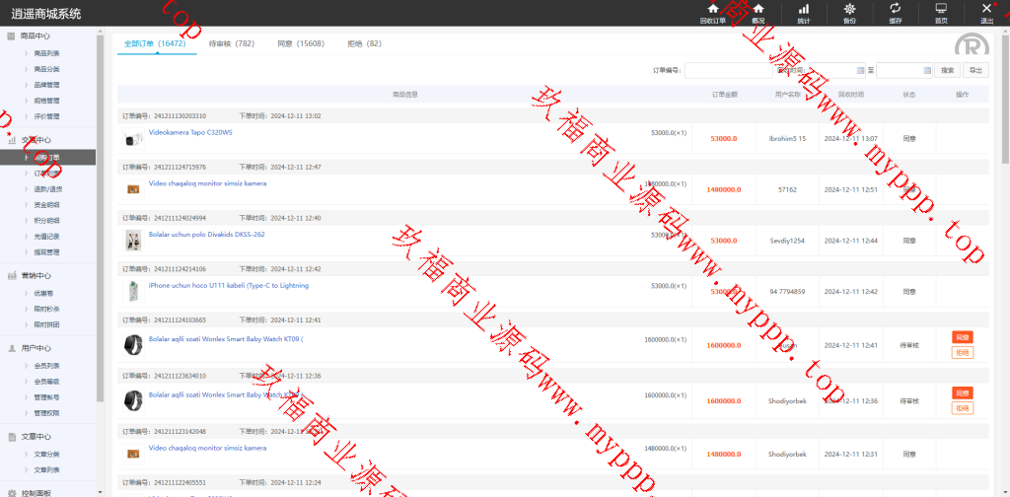Switch to the 拒绝 (82) tab

point(364,44)
